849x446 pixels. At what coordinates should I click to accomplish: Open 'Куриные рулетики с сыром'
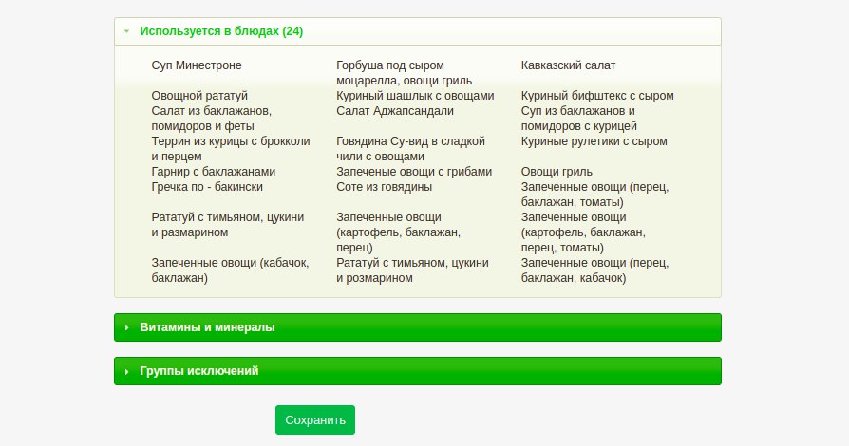pyautogui.click(x=594, y=141)
